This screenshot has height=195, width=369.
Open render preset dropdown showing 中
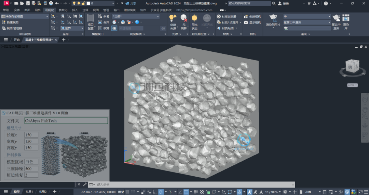307,16
